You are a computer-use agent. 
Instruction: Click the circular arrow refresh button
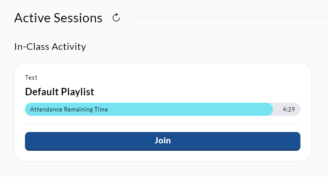click(x=116, y=18)
